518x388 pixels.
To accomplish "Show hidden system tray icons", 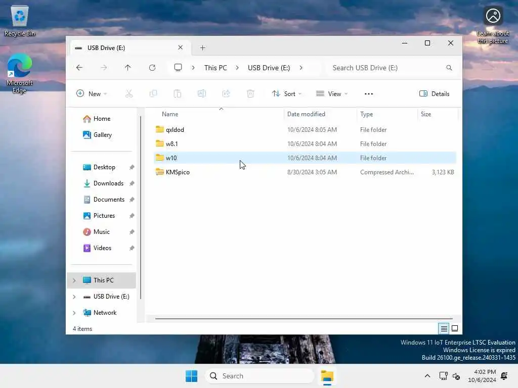I will tap(427, 376).
